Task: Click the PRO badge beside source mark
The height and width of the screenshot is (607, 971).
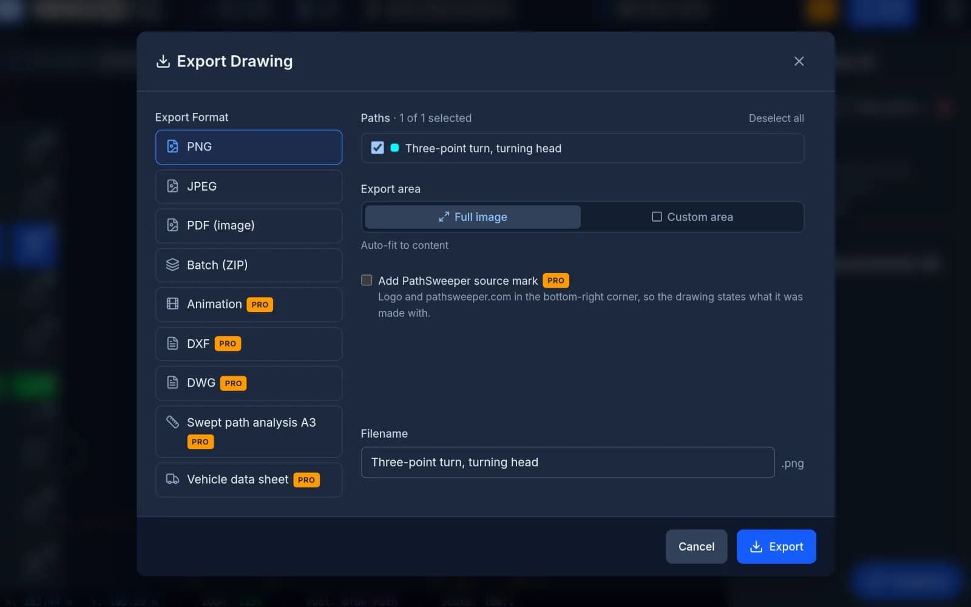Action: 555,280
